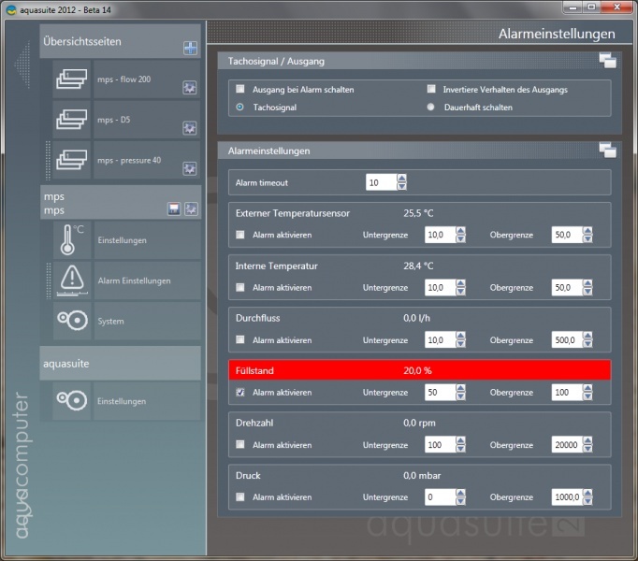Activate alarm for Interne Temperatur
The height and width of the screenshot is (561, 638).
pyautogui.click(x=240, y=288)
